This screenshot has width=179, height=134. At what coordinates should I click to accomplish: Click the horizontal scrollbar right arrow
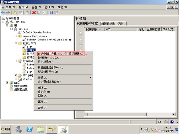coord(174,114)
